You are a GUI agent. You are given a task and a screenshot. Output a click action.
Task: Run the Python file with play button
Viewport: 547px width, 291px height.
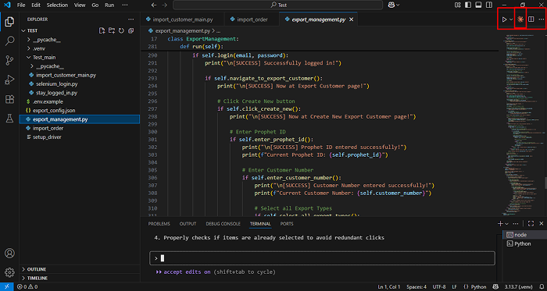coord(504,20)
